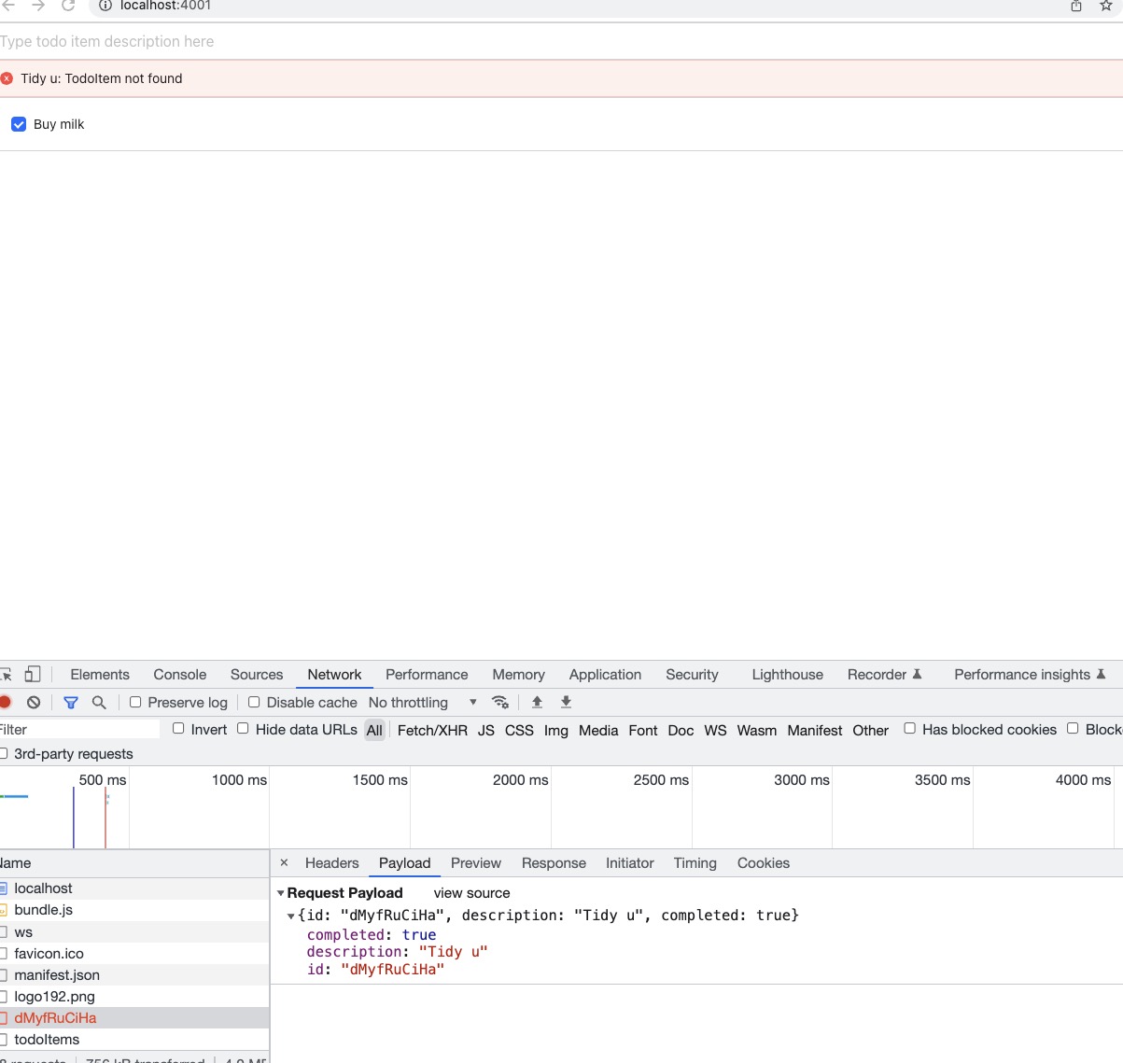Open the Performance insights tab
Viewport: 1123px width, 1063px height.
point(1030,674)
